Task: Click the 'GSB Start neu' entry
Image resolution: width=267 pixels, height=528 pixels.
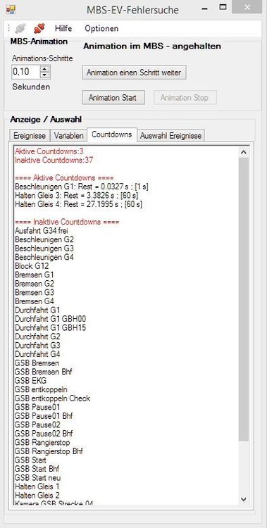Action: click(38, 477)
